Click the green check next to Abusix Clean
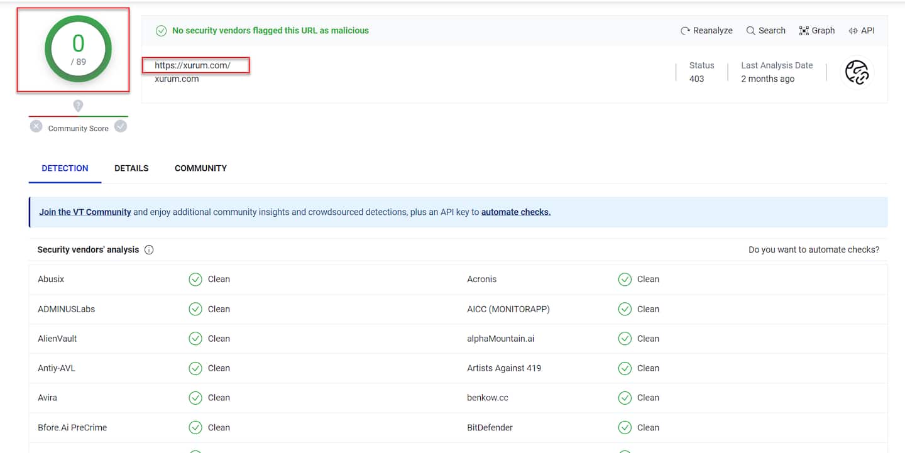Image resolution: width=905 pixels, height=453 pixels. point(195,280)
